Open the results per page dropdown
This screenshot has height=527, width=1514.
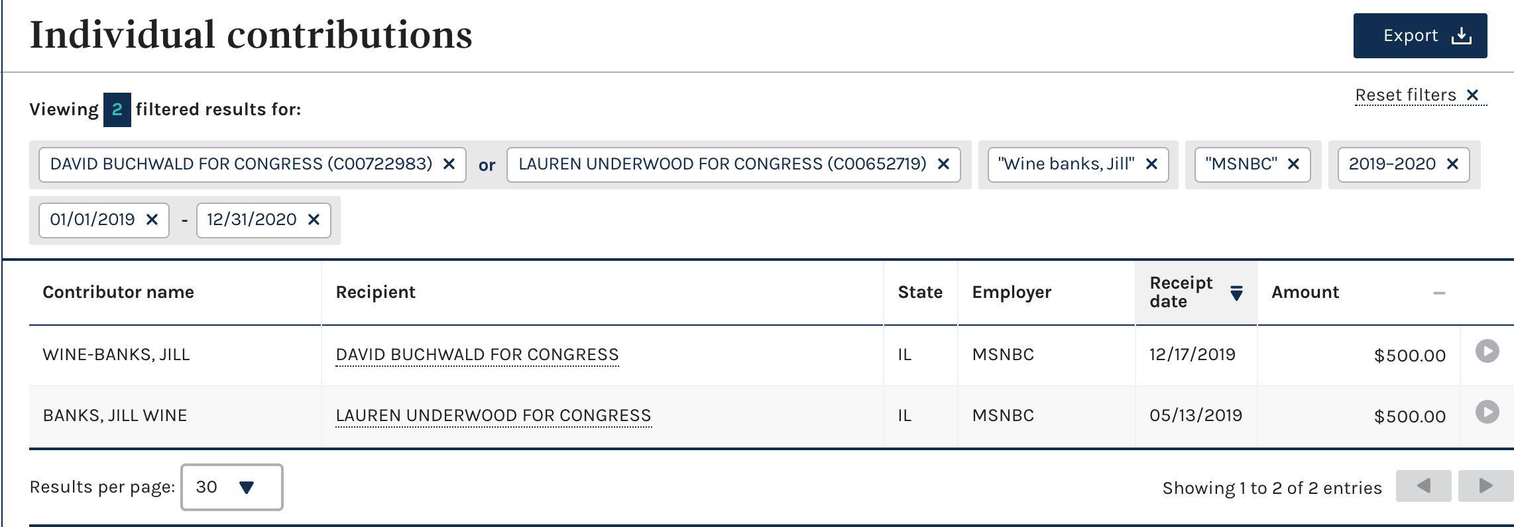tap(232, 487)
